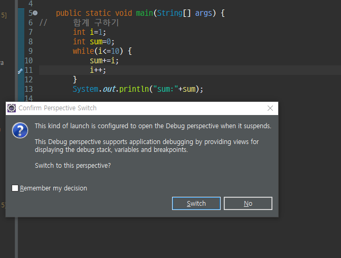
Task: Click the Switch button in the dialog
Action: 196,204
